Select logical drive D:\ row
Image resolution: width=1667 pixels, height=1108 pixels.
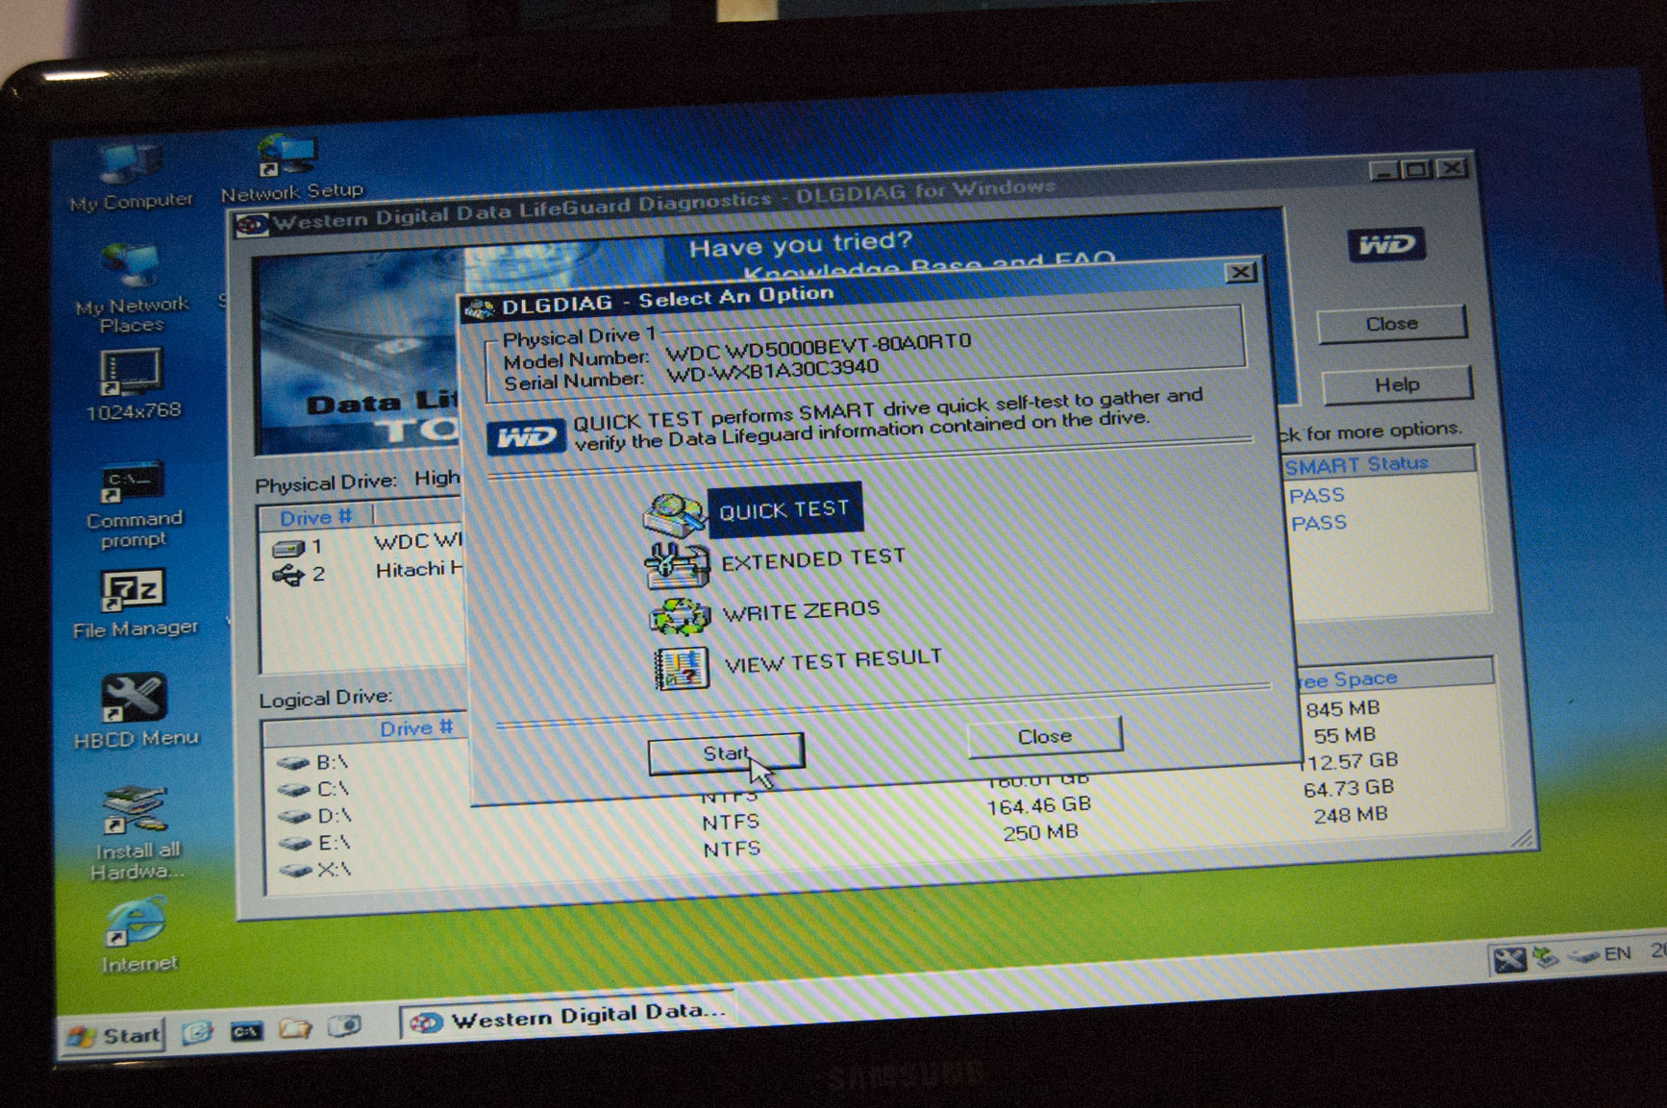point(333,816)
